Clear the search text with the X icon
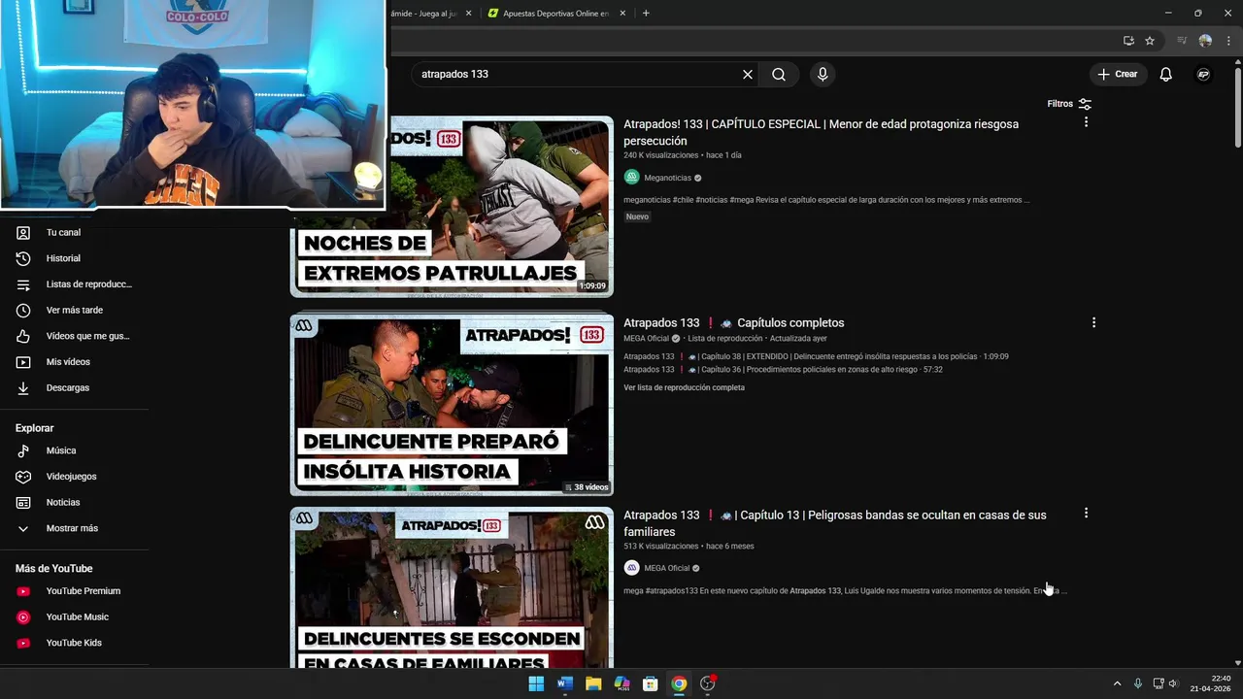The width and height of the screenshot is (1243, 699). pyautogui.click(x=748, y=75)
